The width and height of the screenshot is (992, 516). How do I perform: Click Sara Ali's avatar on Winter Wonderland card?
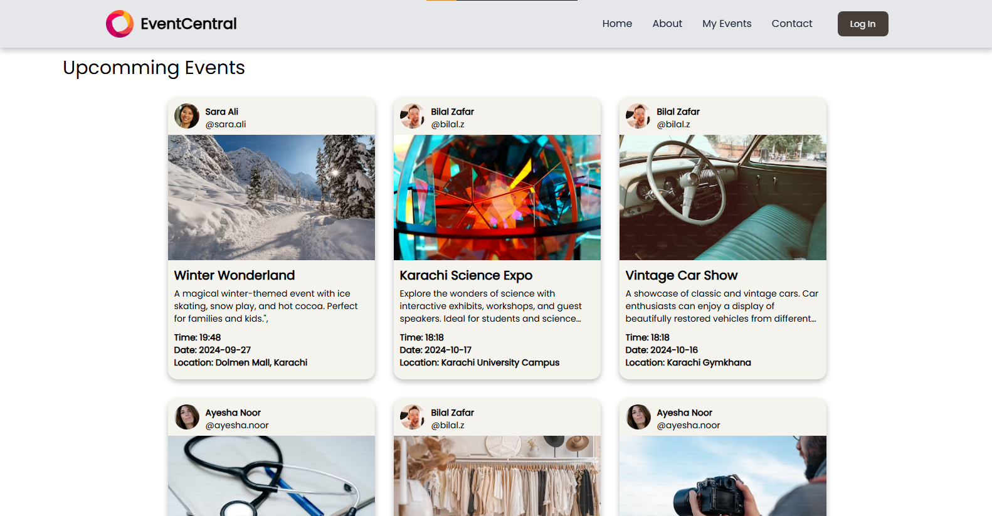[x=187, y=116]
